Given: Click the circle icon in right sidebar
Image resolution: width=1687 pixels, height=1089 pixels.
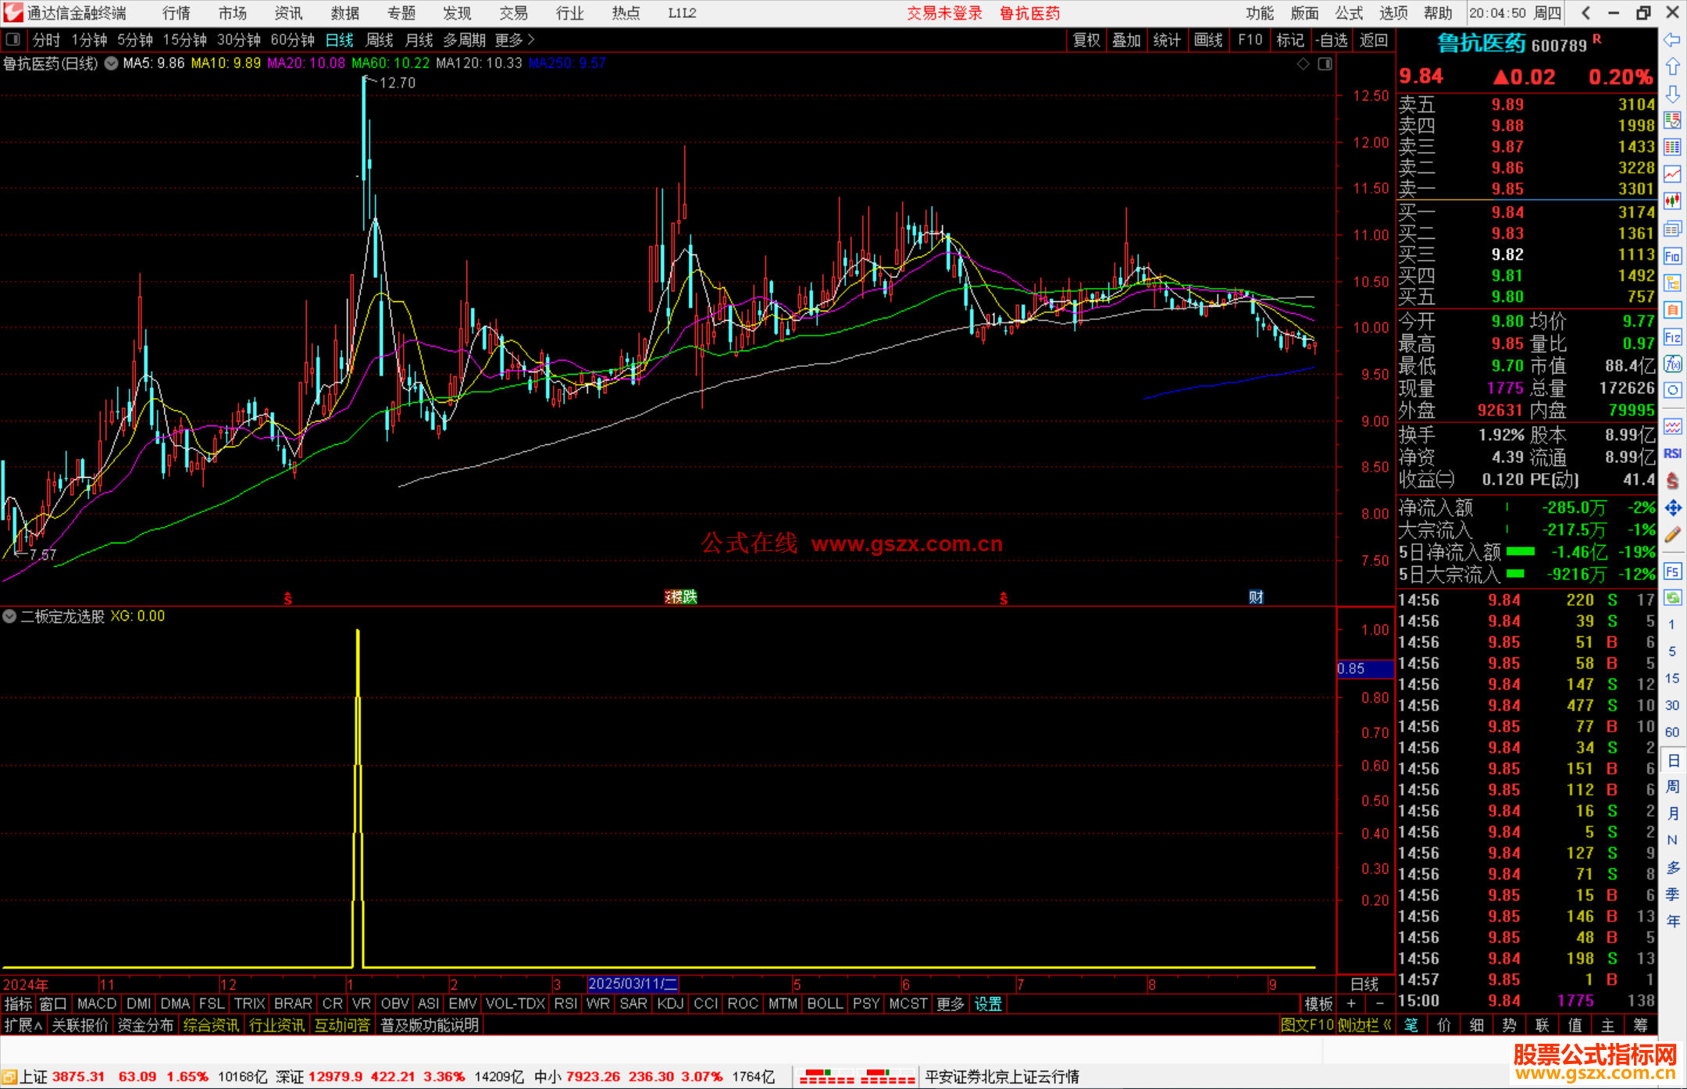Looking at the screenshot, I should pyautogui.click(x=1672, y=390).
